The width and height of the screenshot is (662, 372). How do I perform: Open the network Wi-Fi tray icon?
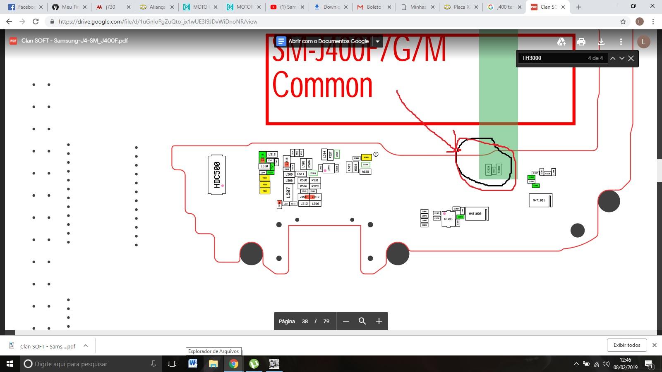[596, 364]
